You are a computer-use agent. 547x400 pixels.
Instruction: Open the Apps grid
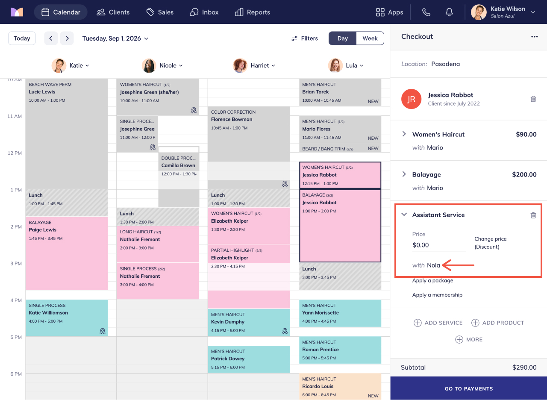389,12
